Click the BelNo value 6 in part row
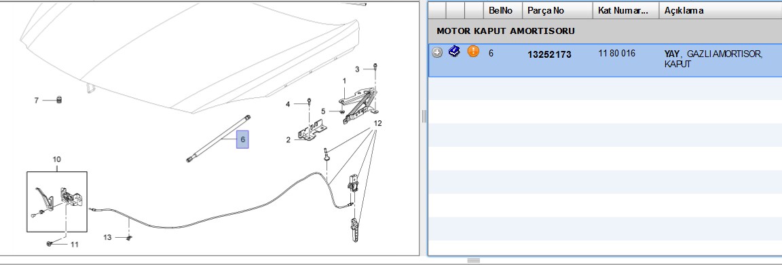782x265 pixels. pos(491,53)
